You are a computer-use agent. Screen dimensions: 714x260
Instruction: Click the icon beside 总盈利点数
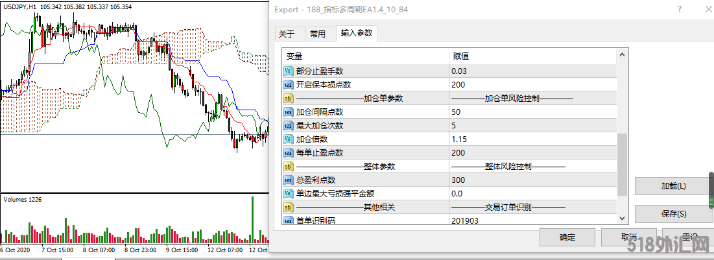289,180
